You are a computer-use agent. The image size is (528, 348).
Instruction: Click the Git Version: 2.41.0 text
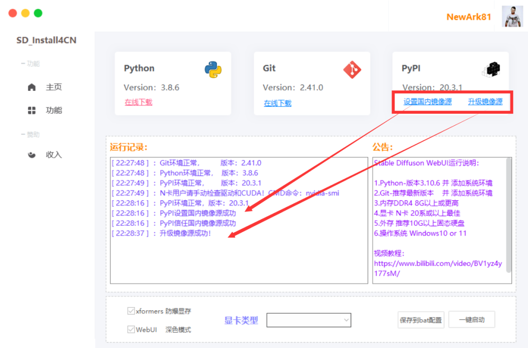pos(293,87)
